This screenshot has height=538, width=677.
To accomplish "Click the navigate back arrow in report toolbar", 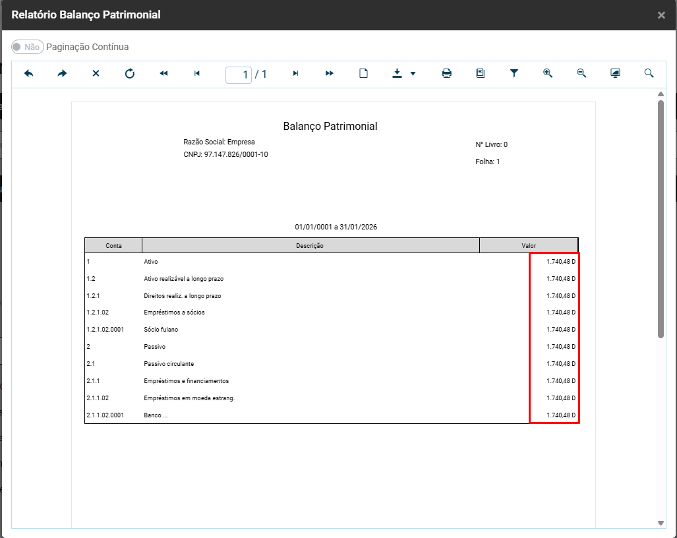I will coord(28,73).
